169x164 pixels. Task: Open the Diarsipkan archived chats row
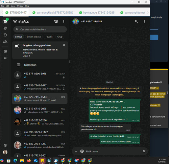(x=40, y=65)
